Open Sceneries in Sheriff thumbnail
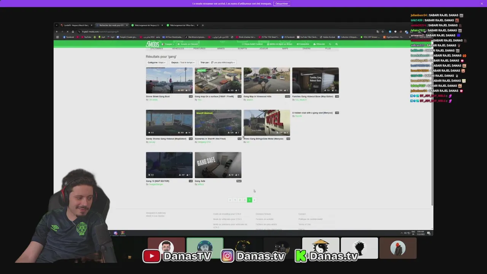 218,123
